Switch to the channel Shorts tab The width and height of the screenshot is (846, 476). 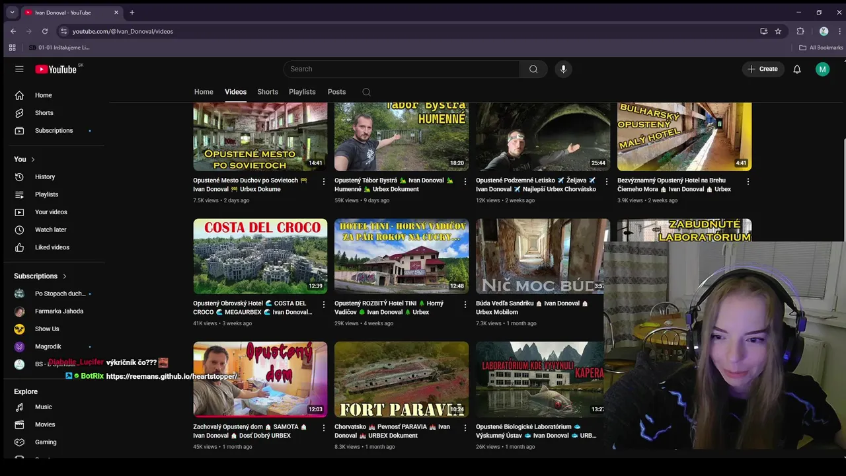[x=268, y=92]
